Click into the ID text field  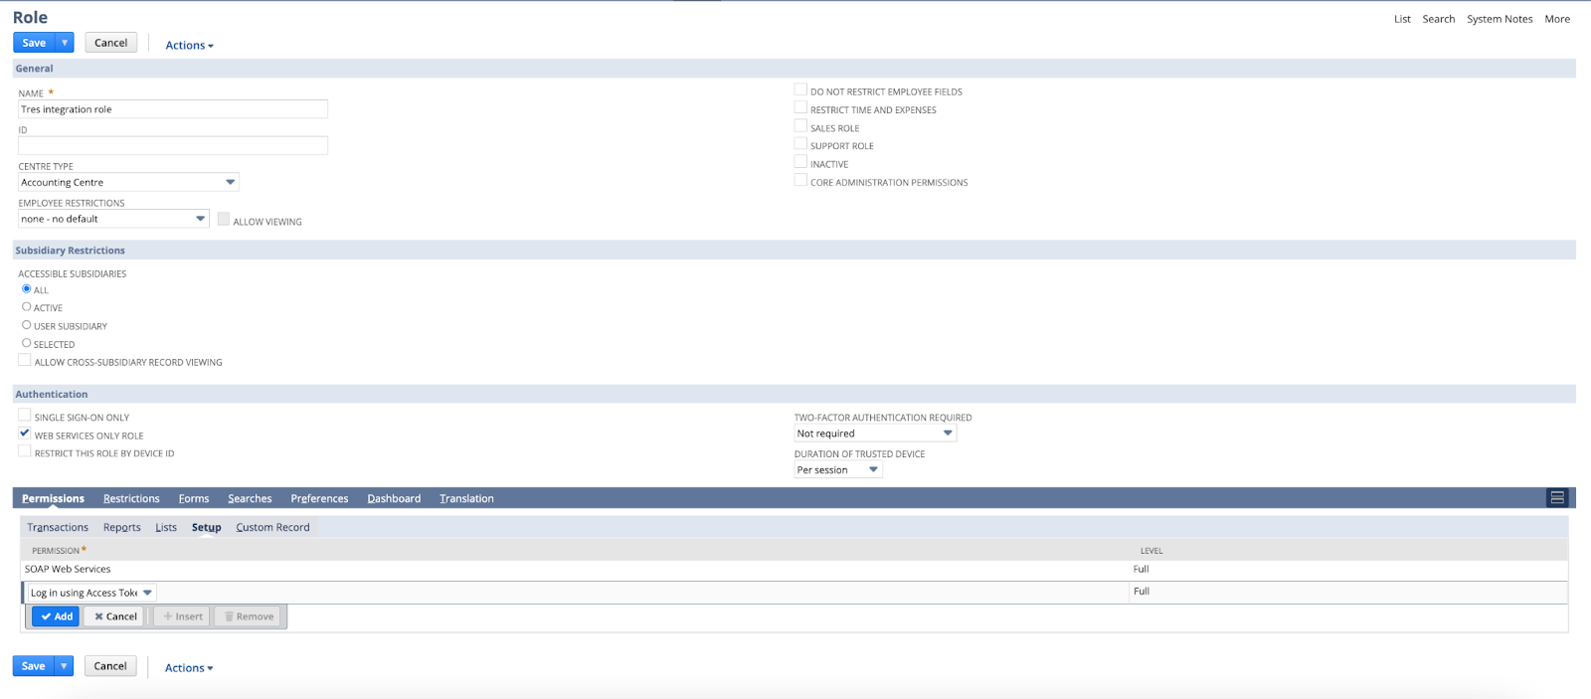click(173, 146)
